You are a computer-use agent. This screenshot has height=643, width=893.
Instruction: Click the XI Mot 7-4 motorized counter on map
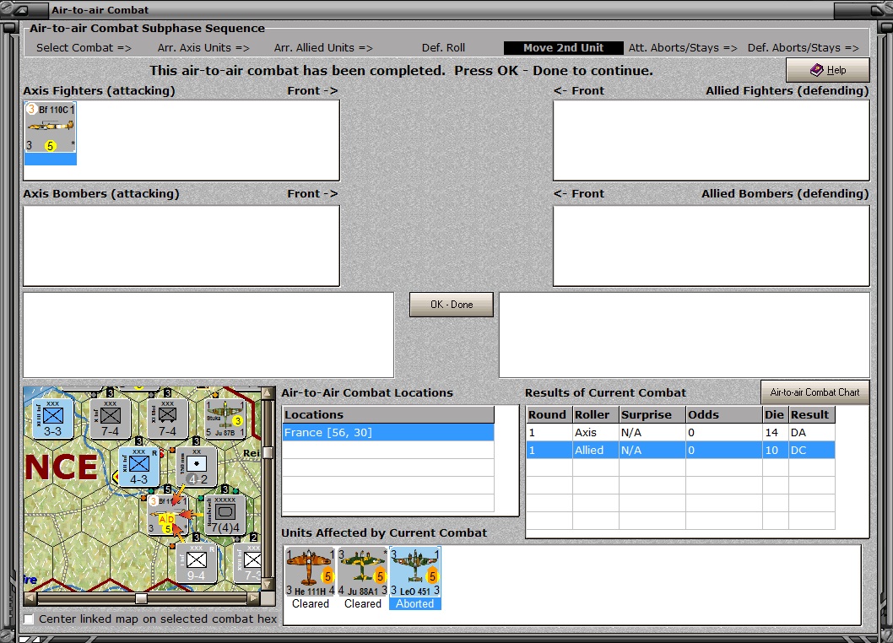(167, 418)
